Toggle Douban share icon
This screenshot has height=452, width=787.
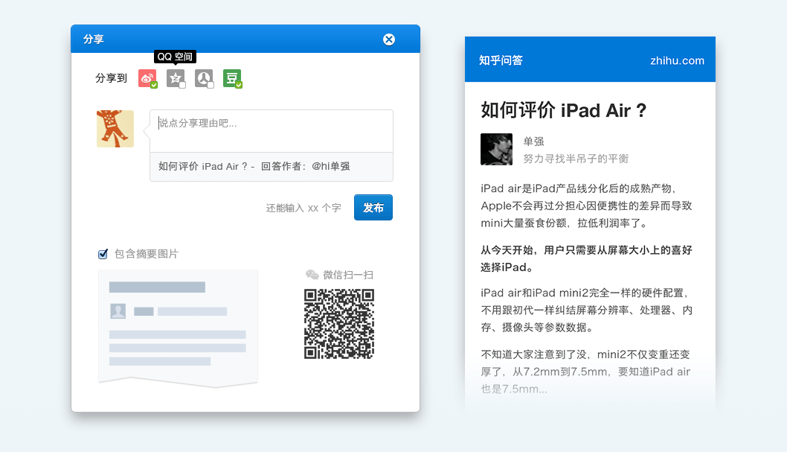[x=232, y=78]
